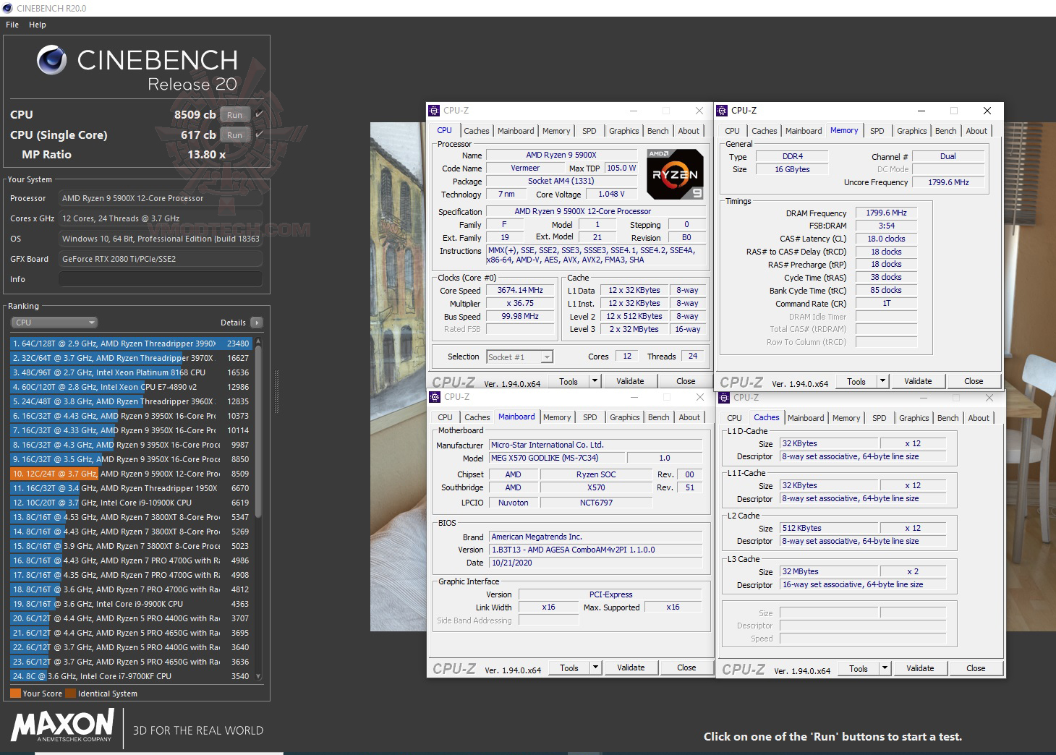The width and height of the screenshot is (1056, 755).
Task: Click GFX Board GeForce RTX 2080 Ti field
Action: click(161, 259)
